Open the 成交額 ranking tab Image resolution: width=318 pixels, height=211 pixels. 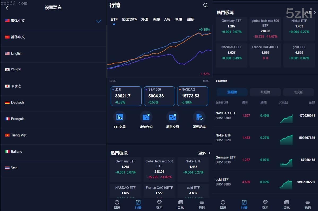pos(298,92)
